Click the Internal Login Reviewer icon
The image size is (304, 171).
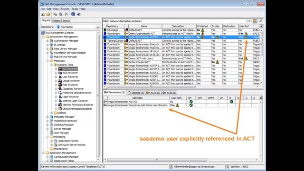[x=60, y=101]
